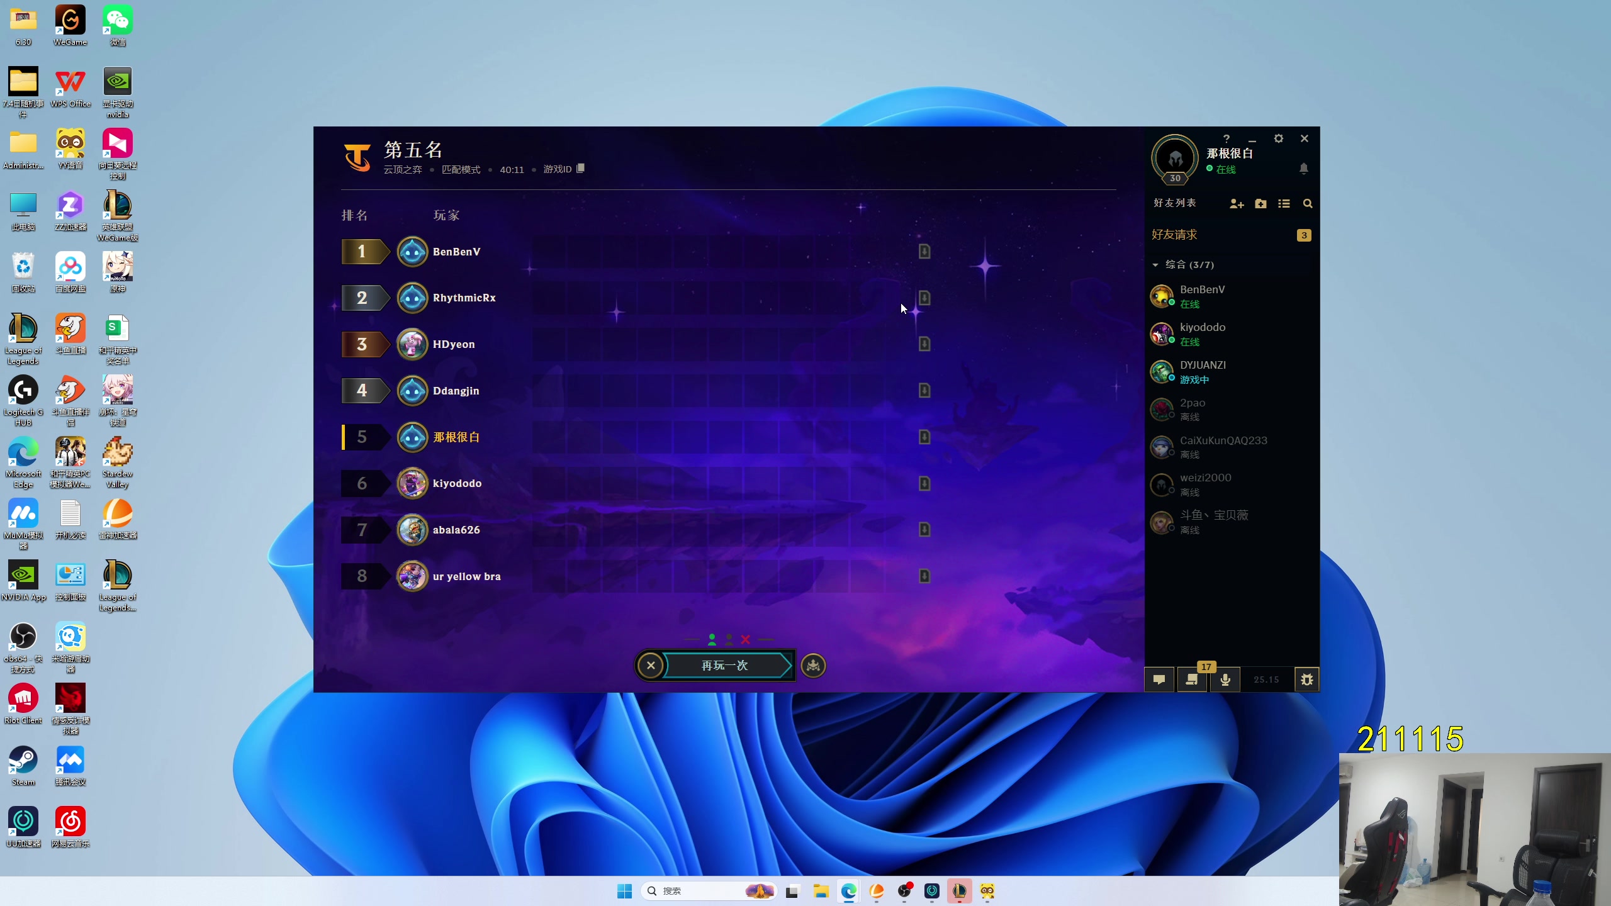Viewport: 1611px width, 906px height.
Task: Open WeGame desktop shortcut
Action: pos(70,25)
